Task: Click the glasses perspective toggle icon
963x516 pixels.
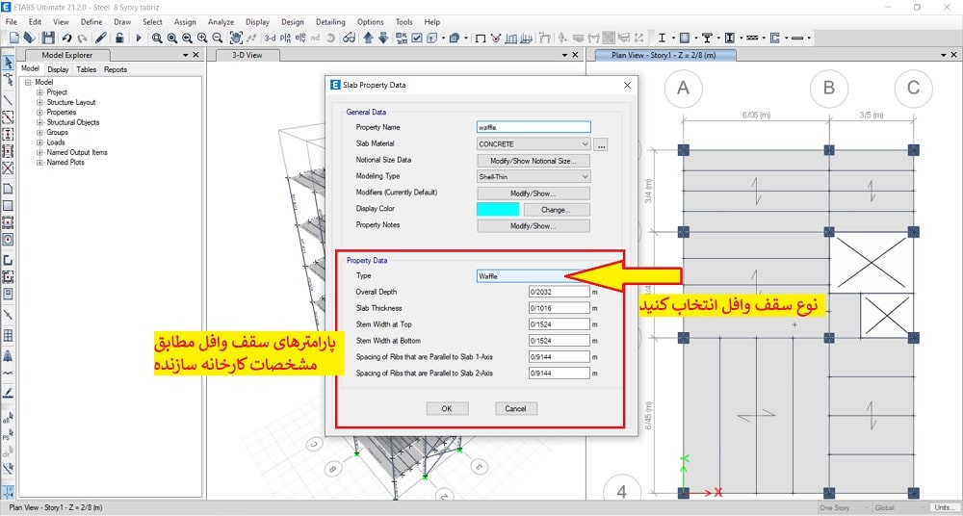Action: click(x=349, y=38)
